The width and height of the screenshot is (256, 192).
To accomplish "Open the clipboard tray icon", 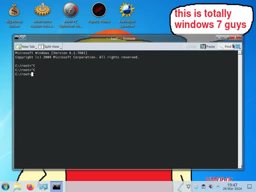I will click(x=203, y=186).
